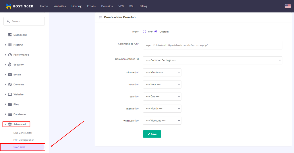Click the Databases list icon
This screenshot has width=294, height=153.
tap(10, 114)
